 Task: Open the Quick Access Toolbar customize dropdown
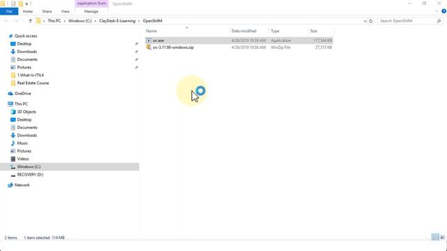coord(27,4)
